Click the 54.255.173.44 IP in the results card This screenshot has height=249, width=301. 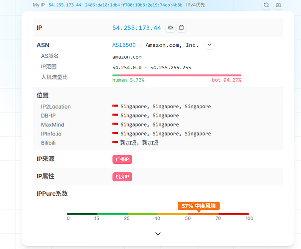tap(136, 28)
